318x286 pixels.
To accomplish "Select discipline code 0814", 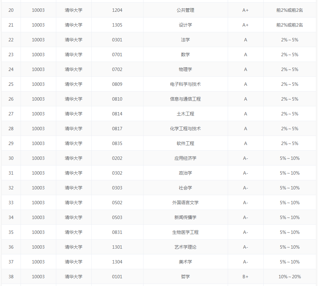I will [117, 114].
